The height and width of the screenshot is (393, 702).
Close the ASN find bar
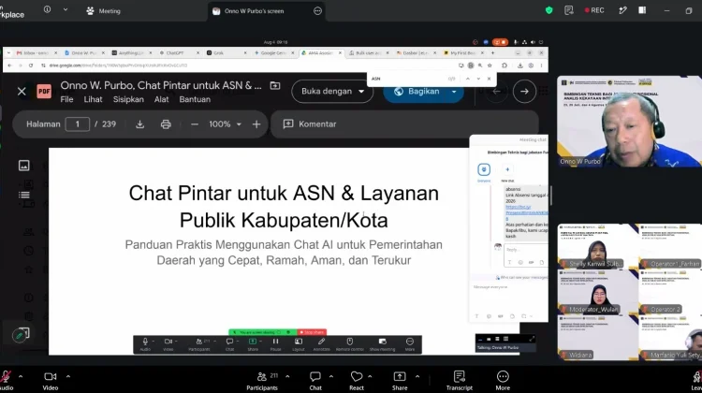[489, 79]
